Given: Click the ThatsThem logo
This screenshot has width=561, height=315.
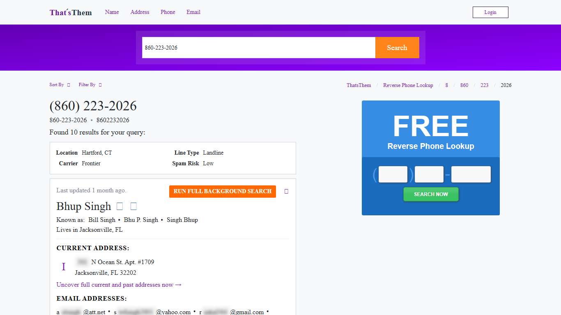Looking at the screenshot, I should click(x=71, y=12).
